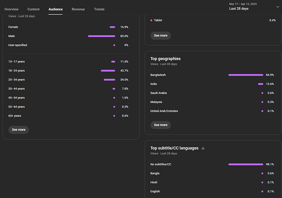Viewport: 282px width, 198px height.
Task: Click See more below the Tablet row
Action: (161, 36)
